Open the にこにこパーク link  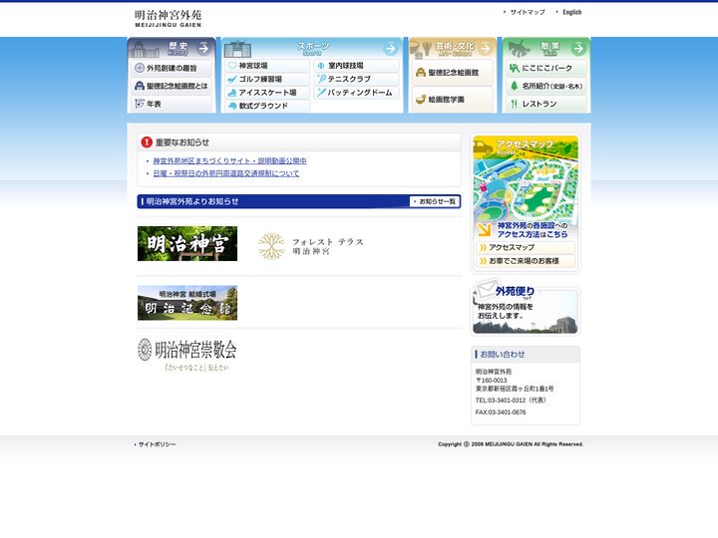[545, 68]
